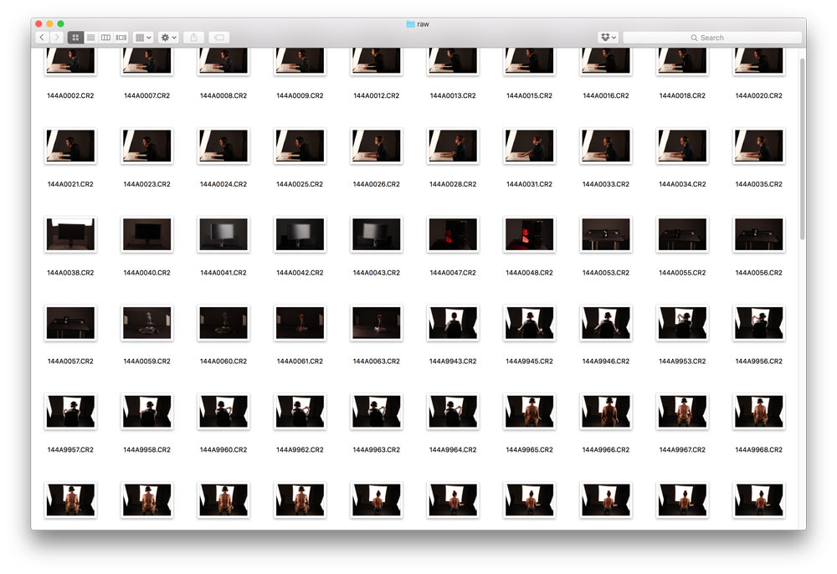Click the raw folder title icon

coord(410,24)
